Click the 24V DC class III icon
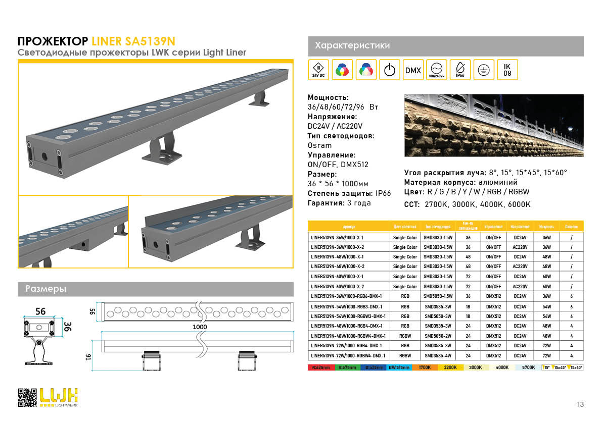The width and height of the screenshot is (602, 425). pos(318,70)
